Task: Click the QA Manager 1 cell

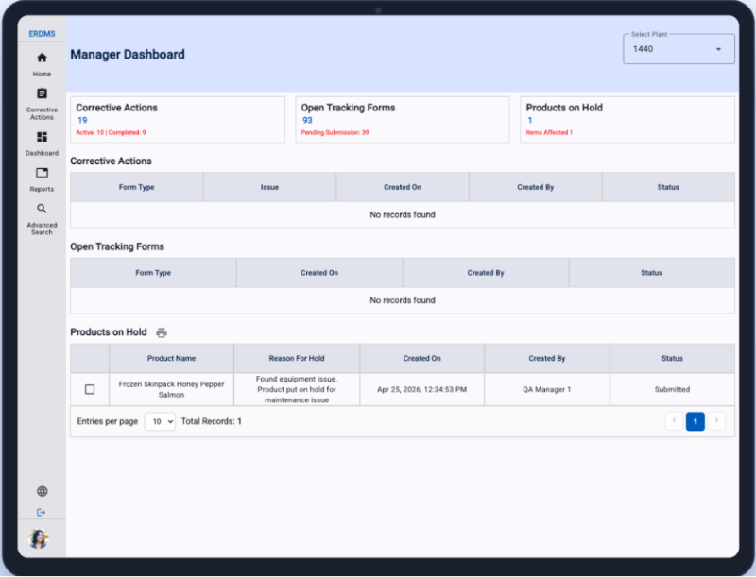Action: click(x=547, y=389)
